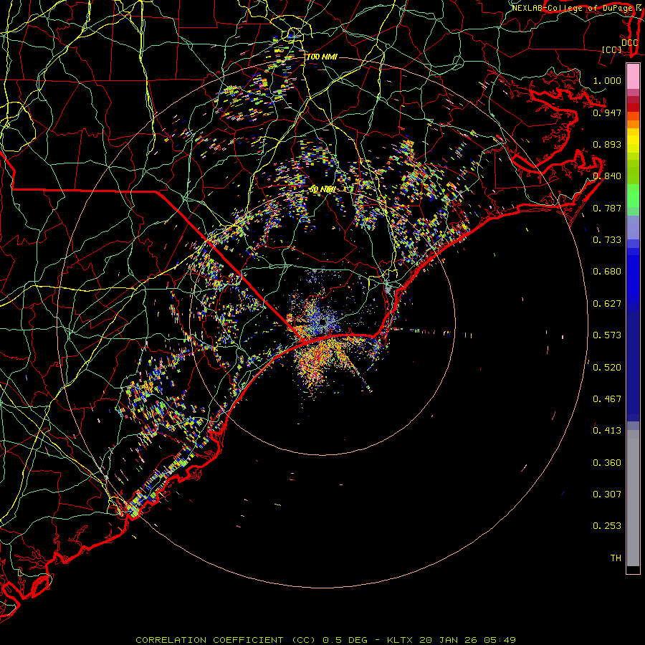The width and height of the screenshot is (645, 645).
Task: Click the 0.573 legend value
Action: click(607, 335)
